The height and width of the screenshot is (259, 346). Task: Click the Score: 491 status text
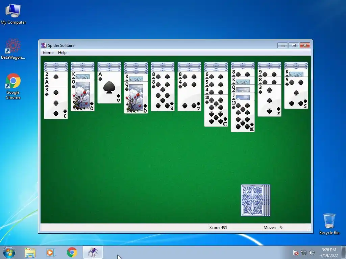pyautogui.click(x=218, y=228)
